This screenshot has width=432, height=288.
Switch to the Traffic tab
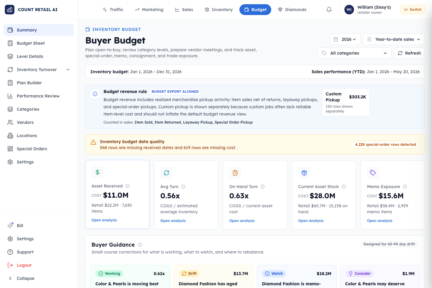[113, 10]
